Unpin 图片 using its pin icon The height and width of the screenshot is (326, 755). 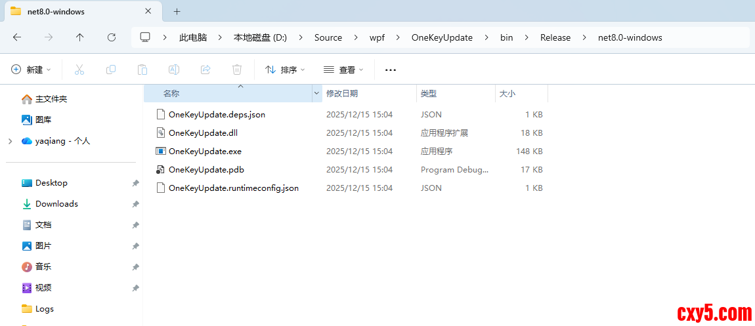(x=136, y=246)
